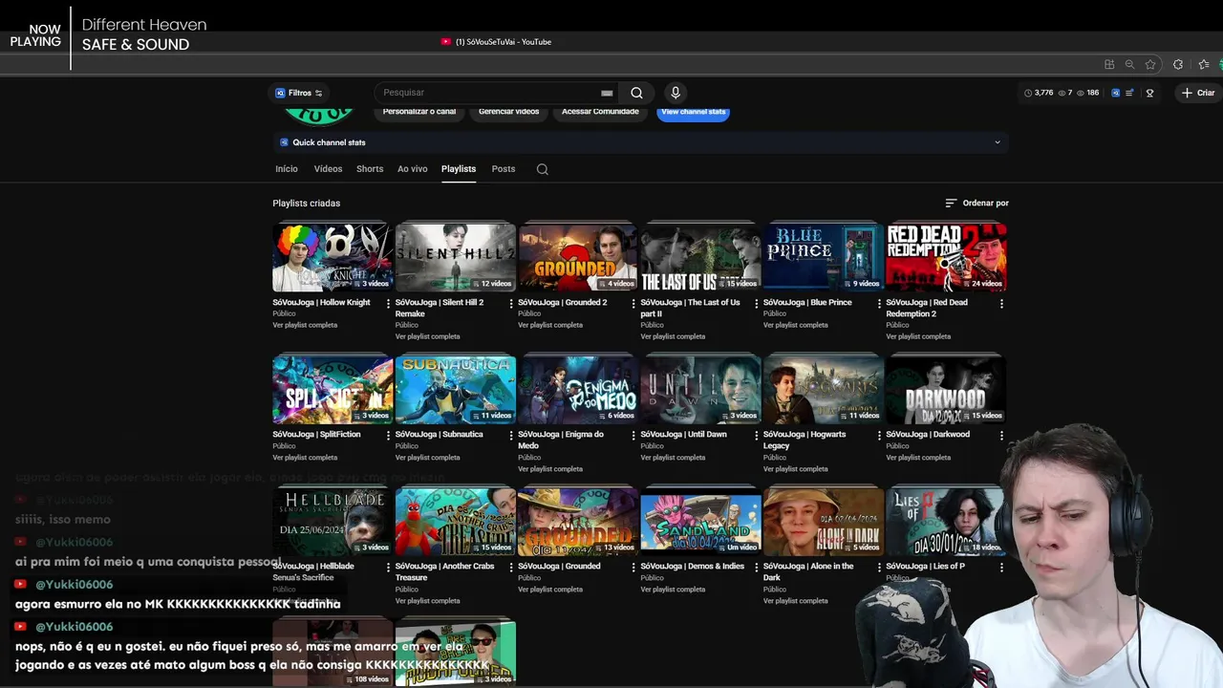Click the vidIQ trophy icon in header
Screen dimensions: 1223x688
click(1149, 93)
